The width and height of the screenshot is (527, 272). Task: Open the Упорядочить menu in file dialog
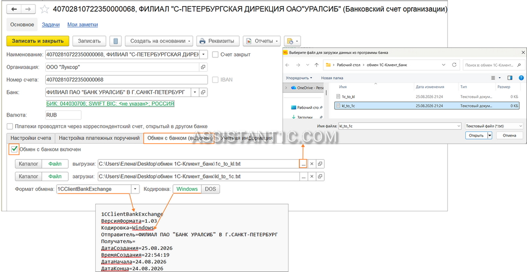coord(299,77)
